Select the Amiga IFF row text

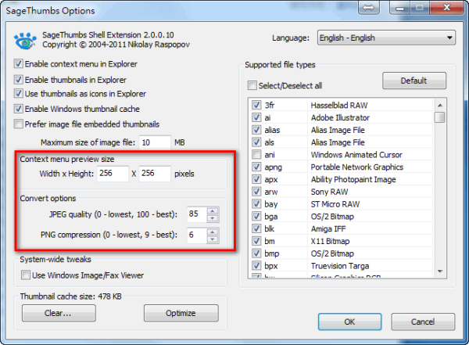click(328, 228)
